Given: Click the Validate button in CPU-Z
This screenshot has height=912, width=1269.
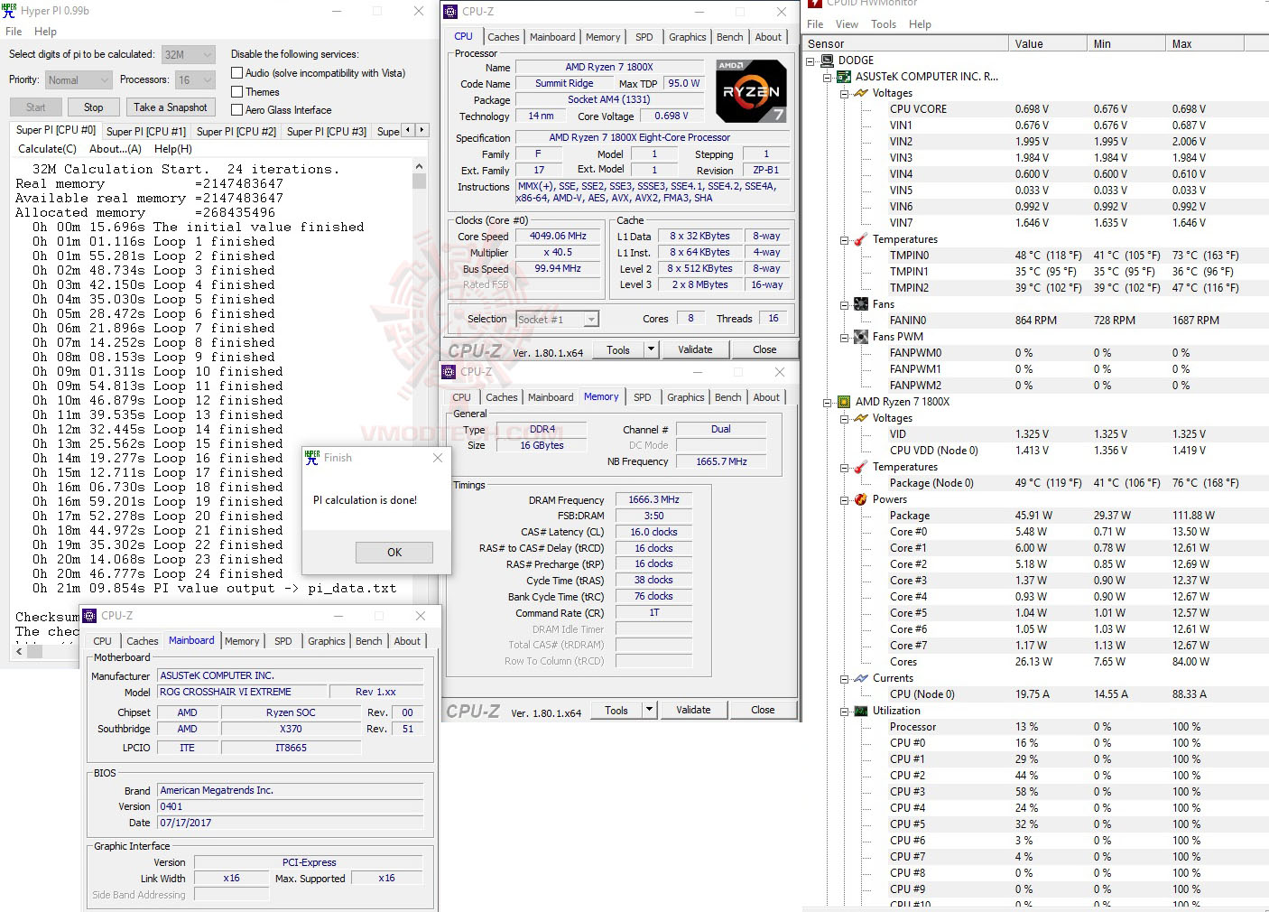Looking at the screenshot, I should click(695, 349).
